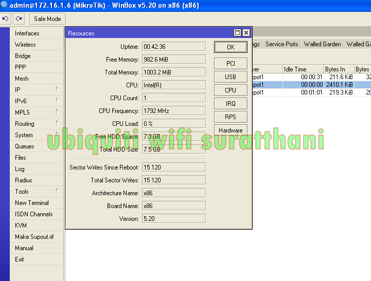Click Total Memory field 1003.2 MiB
Viewport: 371px width, 281px height.
174,72
